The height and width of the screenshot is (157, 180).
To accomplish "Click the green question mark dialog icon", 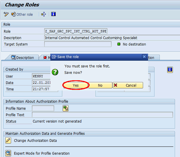I will pyautogui.click(x=55, y=72).
